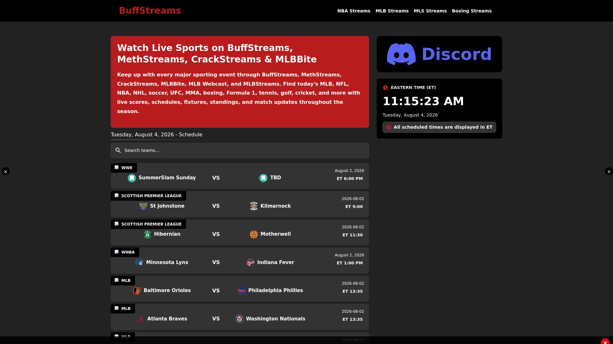
Task: Select Washington Nationals team name
Action: pos(276,319)
